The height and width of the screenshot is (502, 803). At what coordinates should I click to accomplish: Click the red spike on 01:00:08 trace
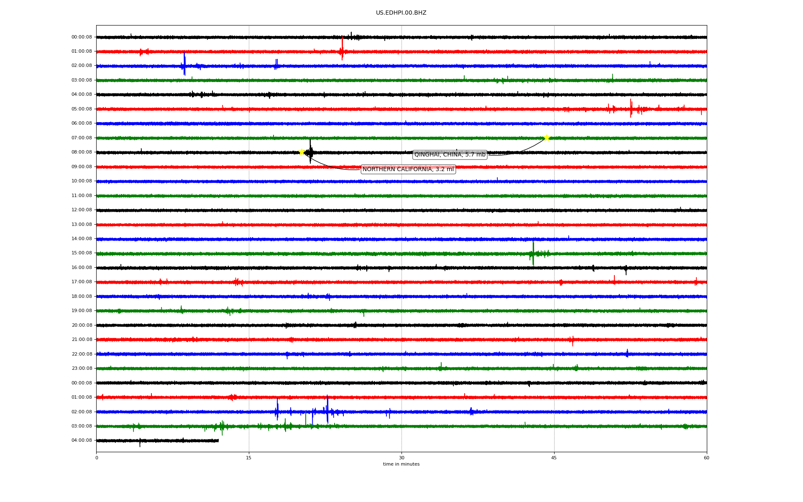click(x=342, y=48)
